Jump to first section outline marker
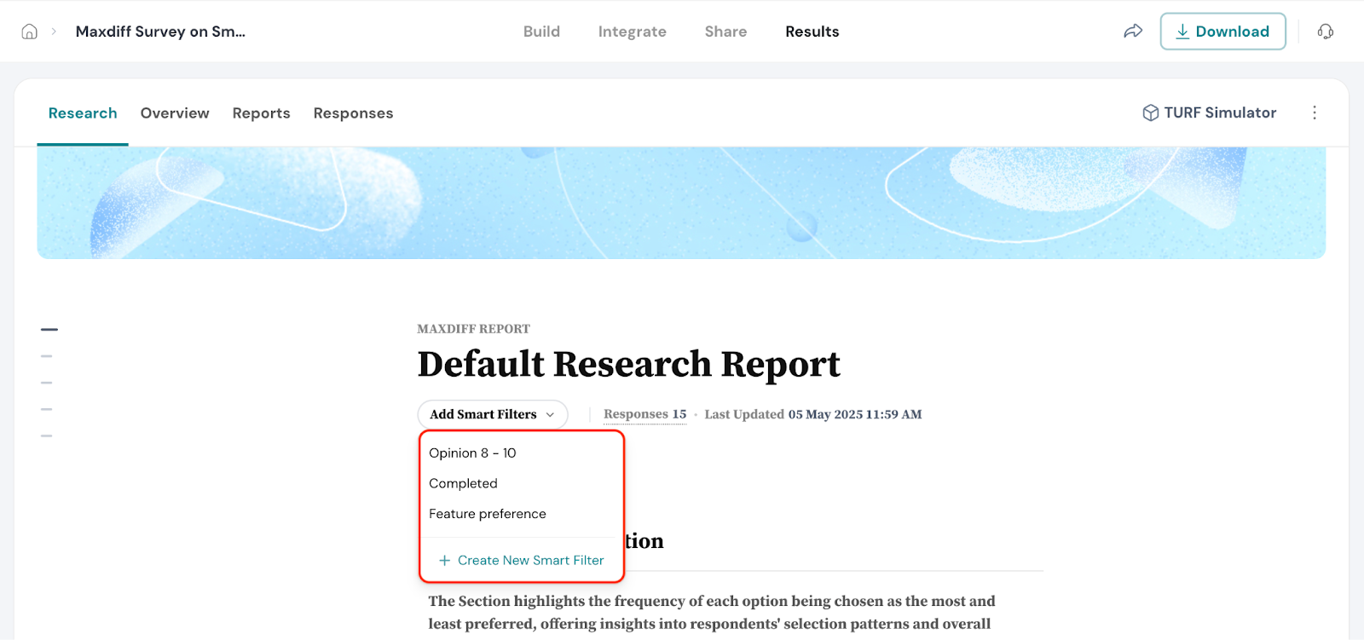The width and height of the screenshot is (1364, 640). click(x=49, y=329)
